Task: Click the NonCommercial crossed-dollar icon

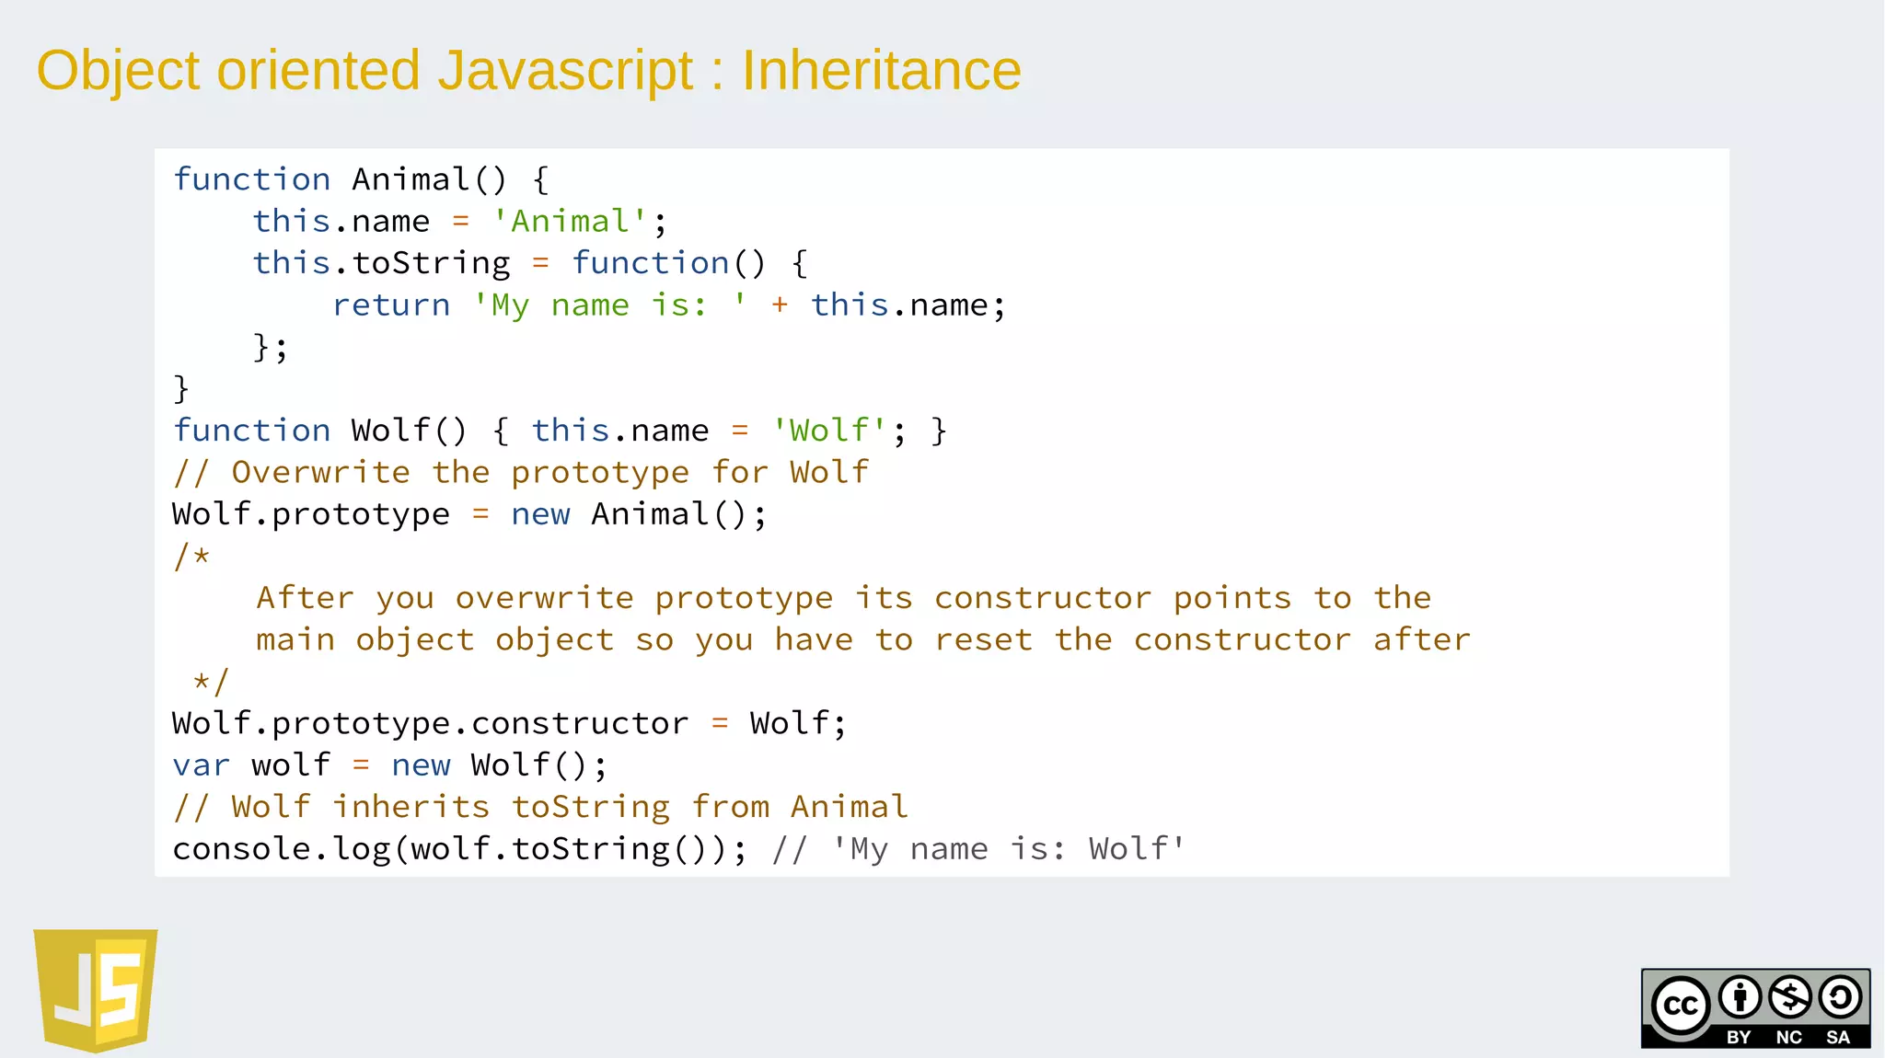Action: [1790, 997]
